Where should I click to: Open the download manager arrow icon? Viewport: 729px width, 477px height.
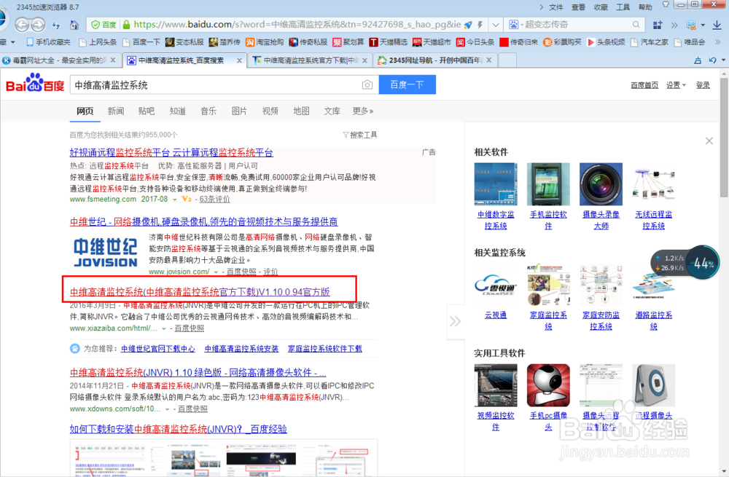coord(717,24)
